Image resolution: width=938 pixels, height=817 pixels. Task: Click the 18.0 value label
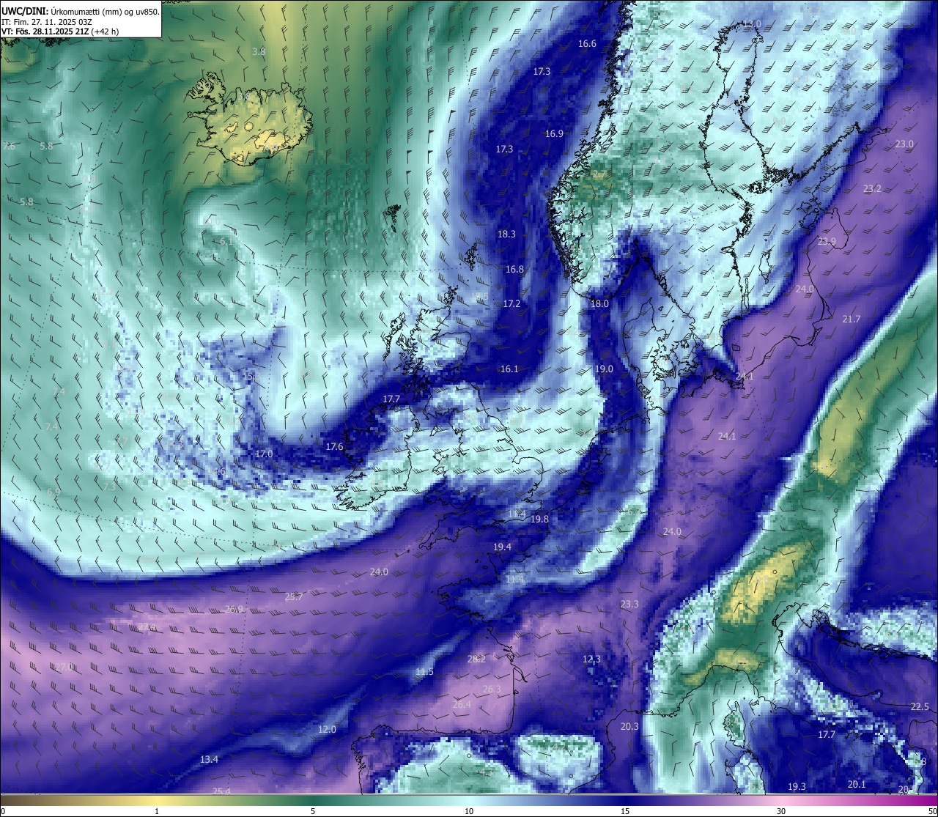[599, 304]
